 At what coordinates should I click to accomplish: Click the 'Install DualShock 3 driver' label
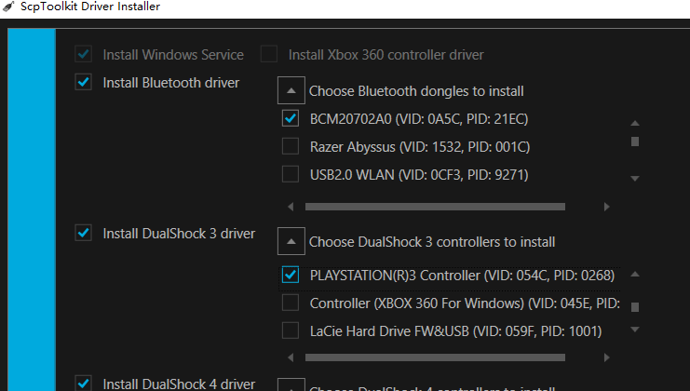(179, 234)
